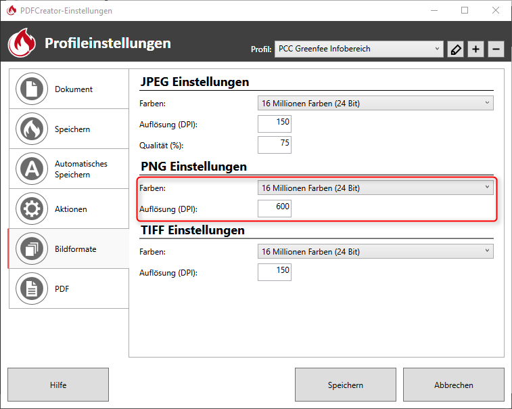Open Hilfe via the bottom-left button
Viewport: 512px width, 409px height.
(x=58, y=385)
